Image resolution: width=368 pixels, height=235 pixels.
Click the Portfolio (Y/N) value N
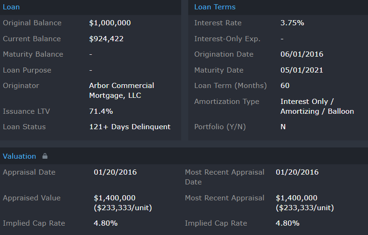coord(283,127)
